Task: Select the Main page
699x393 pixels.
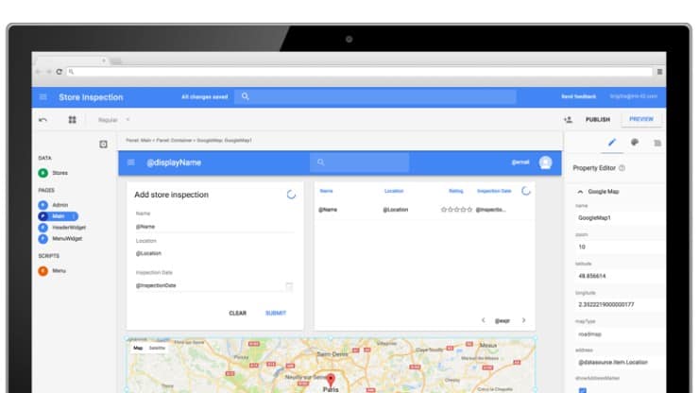Action: tap(58, 216)
